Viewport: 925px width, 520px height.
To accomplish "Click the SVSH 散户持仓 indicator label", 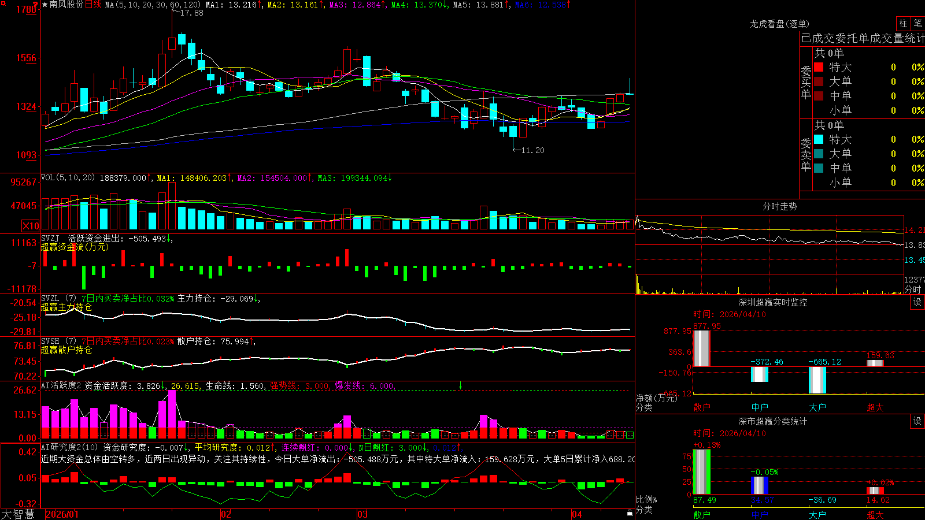I will click(x=149, y=341).
